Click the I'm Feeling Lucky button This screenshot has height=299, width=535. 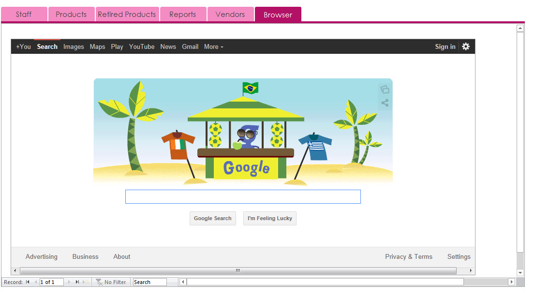click(x=269, y=218)
